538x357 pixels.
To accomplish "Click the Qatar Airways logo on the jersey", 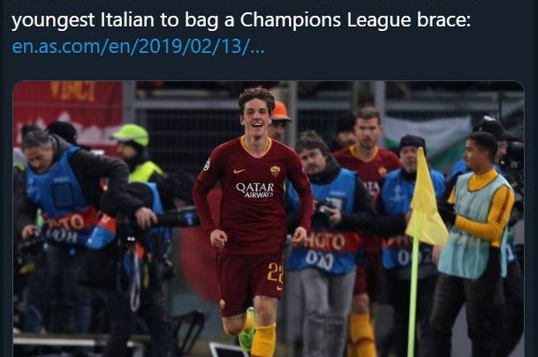I will coord(255,190).
